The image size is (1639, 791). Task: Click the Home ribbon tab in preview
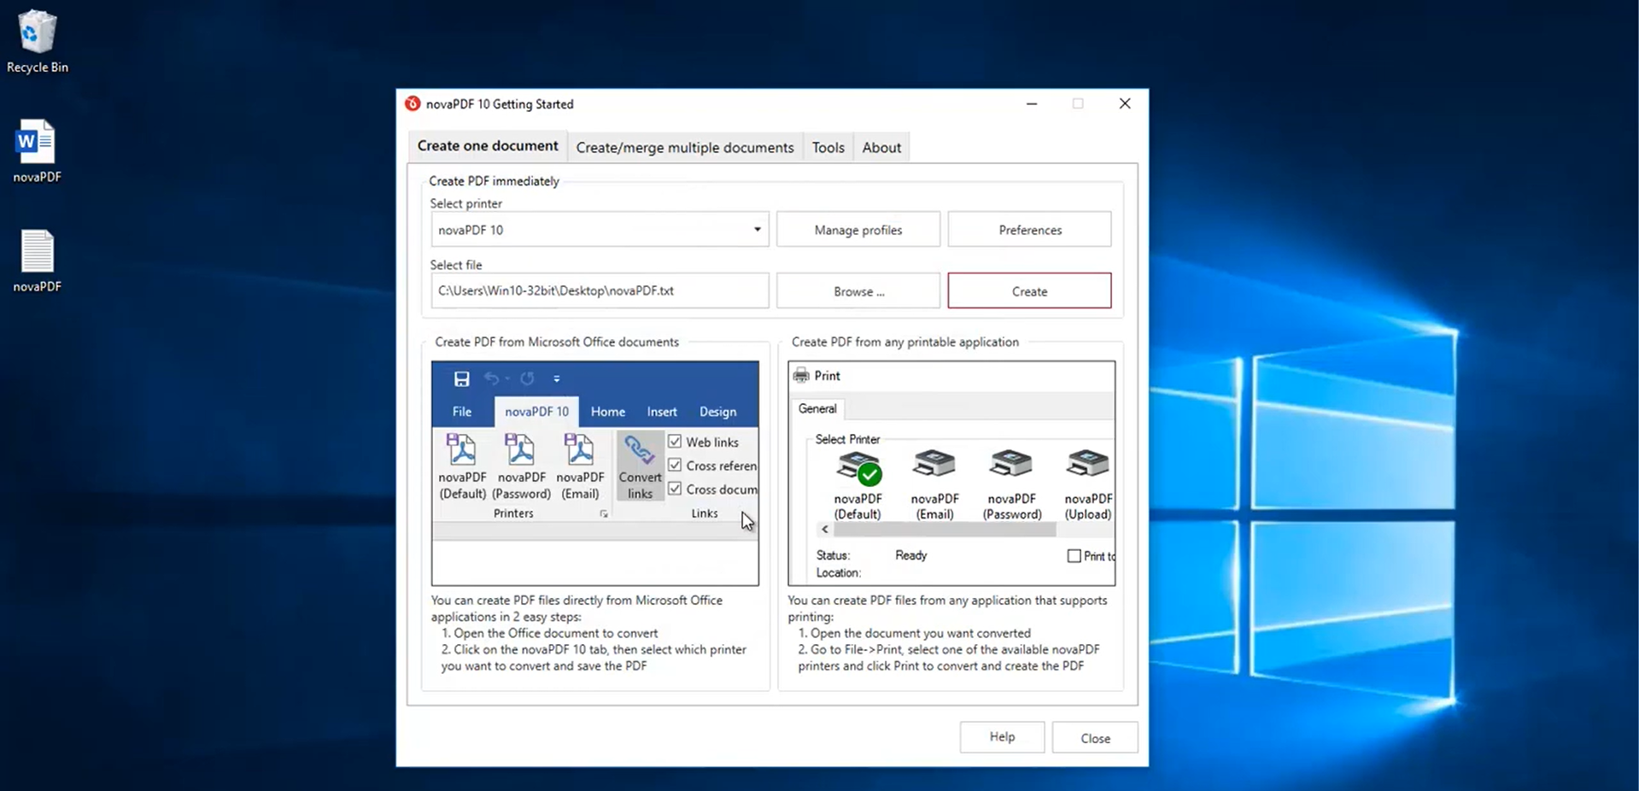(x=608, y=412)
